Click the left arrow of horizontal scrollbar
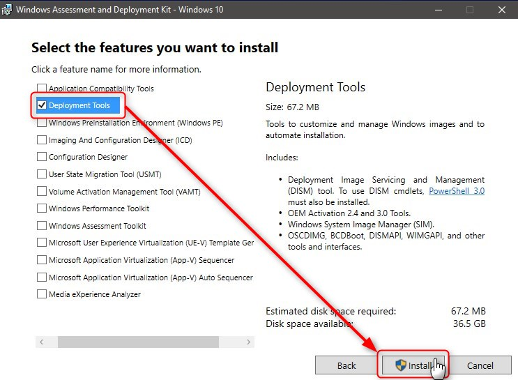Viewport: 518px width, 380px height. click(41, 342)
